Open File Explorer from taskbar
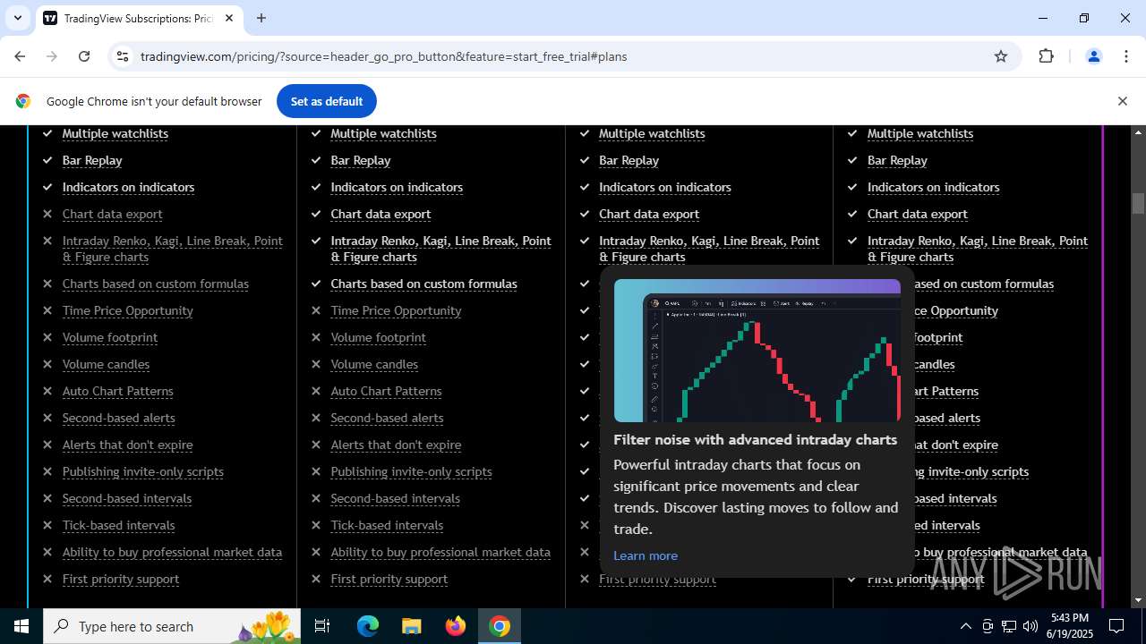The image size is (1146, 644). click(x=411, y=626)
